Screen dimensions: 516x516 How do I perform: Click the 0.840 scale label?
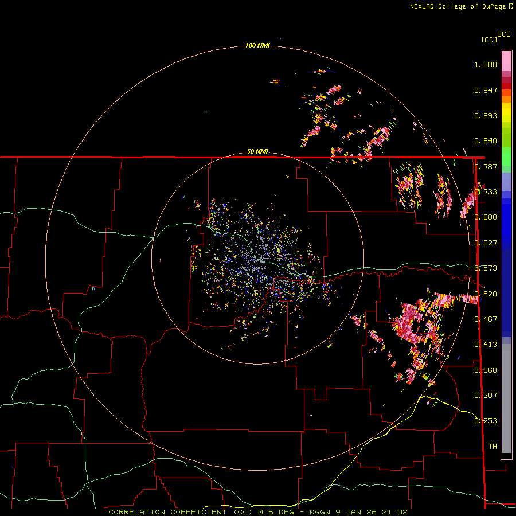486,141
